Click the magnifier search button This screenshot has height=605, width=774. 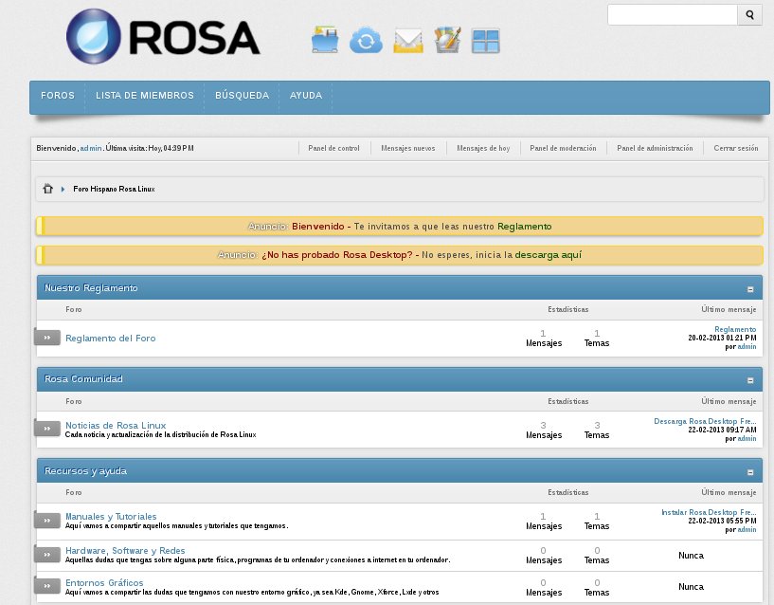click(749, 15)
